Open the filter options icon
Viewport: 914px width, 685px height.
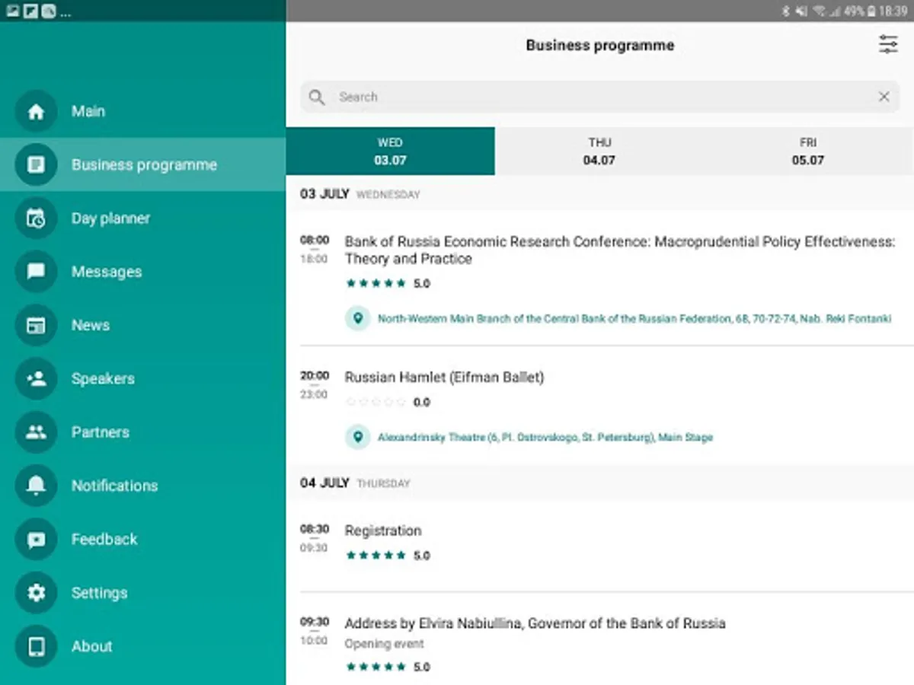point(888,44)
